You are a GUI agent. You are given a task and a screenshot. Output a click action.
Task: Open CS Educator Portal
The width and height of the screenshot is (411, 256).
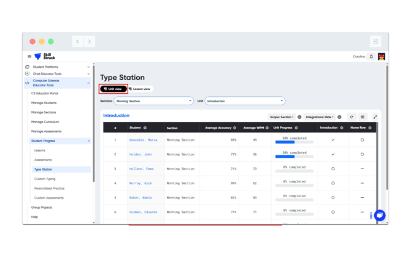point(45,93)
